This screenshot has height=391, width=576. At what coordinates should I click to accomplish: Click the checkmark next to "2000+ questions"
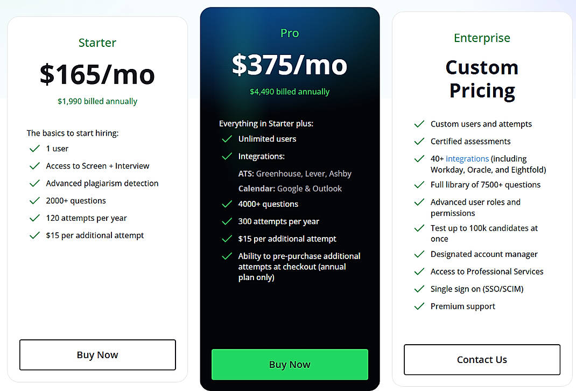coord(34,200)
